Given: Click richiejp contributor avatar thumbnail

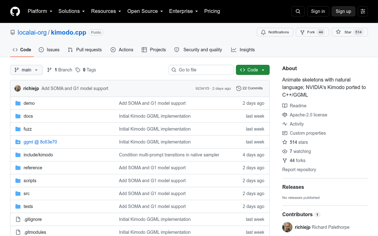Looking at the screenshot, I should click(287, 227).
